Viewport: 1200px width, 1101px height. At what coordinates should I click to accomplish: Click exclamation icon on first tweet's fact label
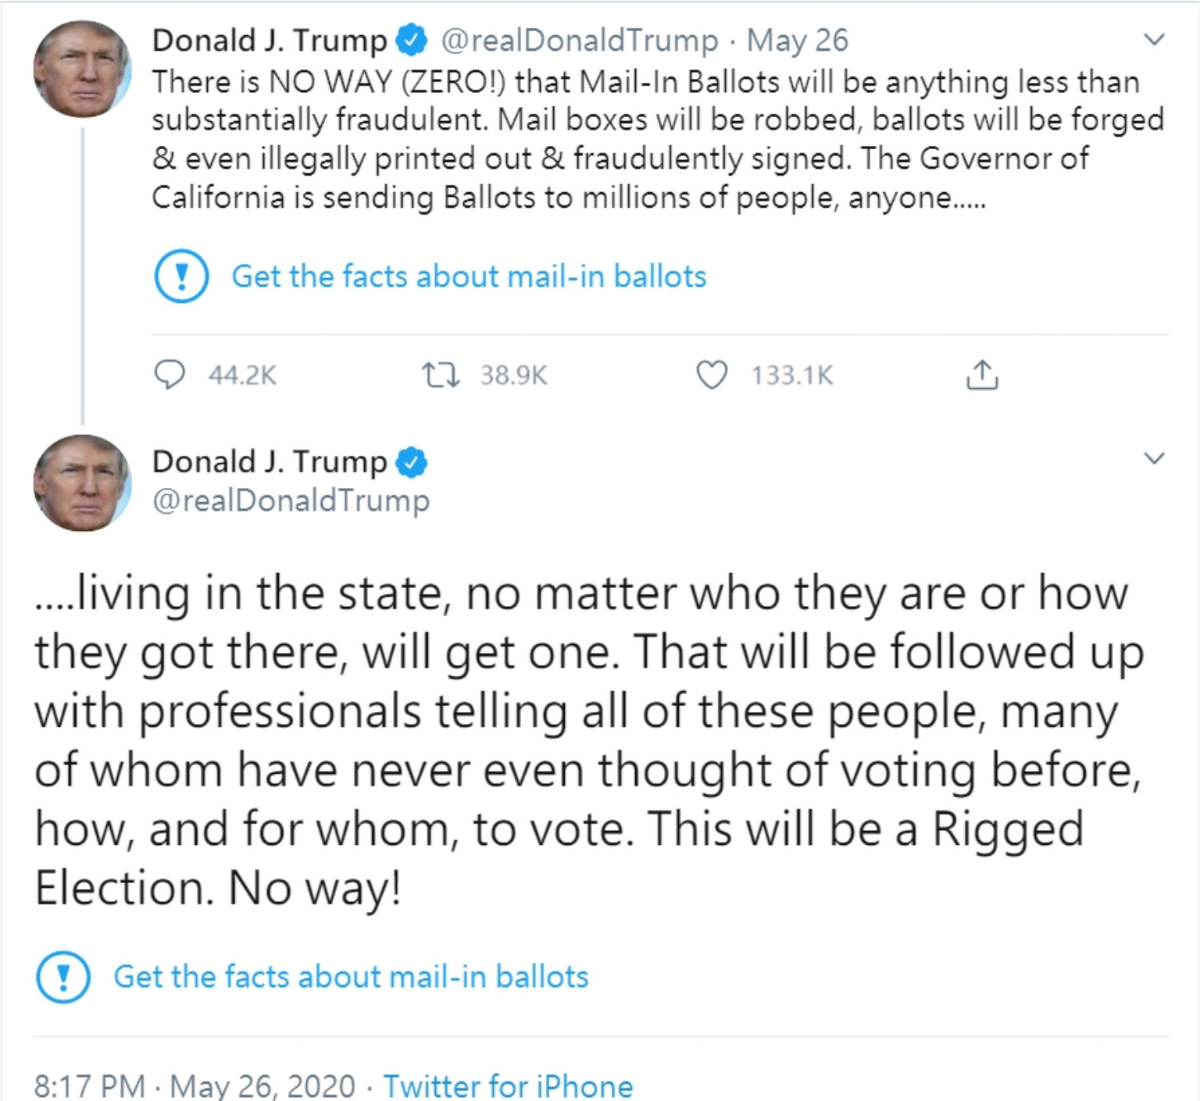(181, 276)
